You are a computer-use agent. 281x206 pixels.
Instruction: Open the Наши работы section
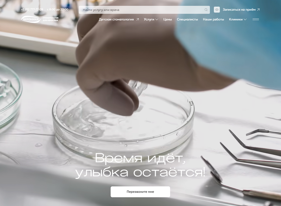point(213,19)
